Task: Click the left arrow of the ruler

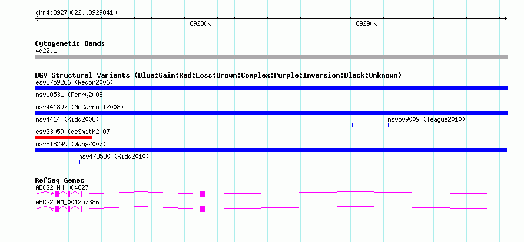Action: (x=37, y=19)
